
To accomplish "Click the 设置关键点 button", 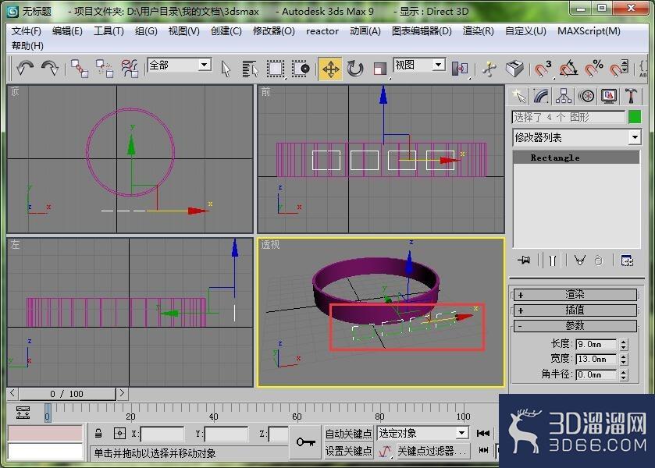I will pos(348,451).
